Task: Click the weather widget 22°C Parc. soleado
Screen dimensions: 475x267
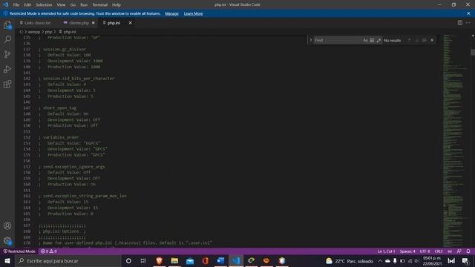Action: click(x=349, y=261)
